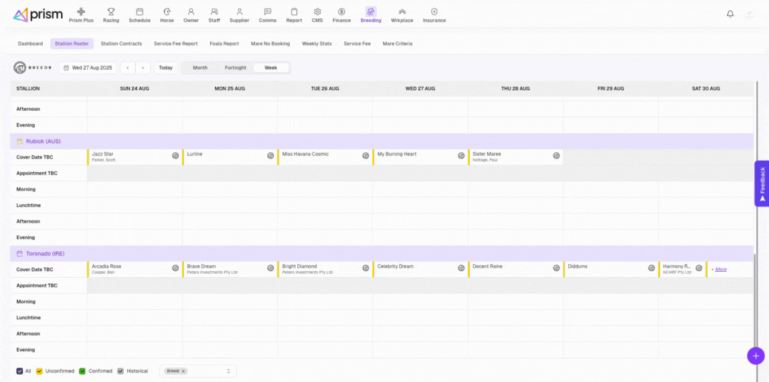Toggle the Confirmed checkbox

tap(82, 371)
